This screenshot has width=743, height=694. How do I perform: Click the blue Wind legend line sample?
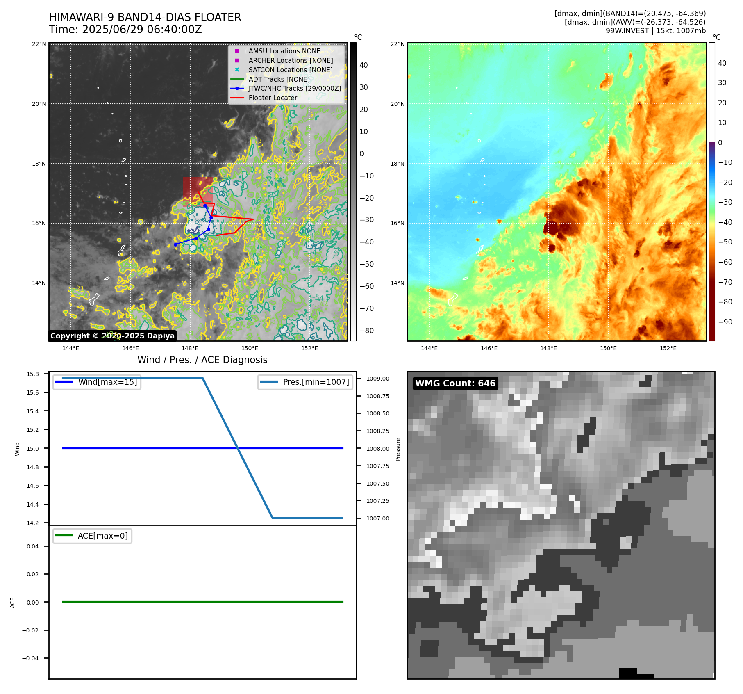tap(64, 382)
